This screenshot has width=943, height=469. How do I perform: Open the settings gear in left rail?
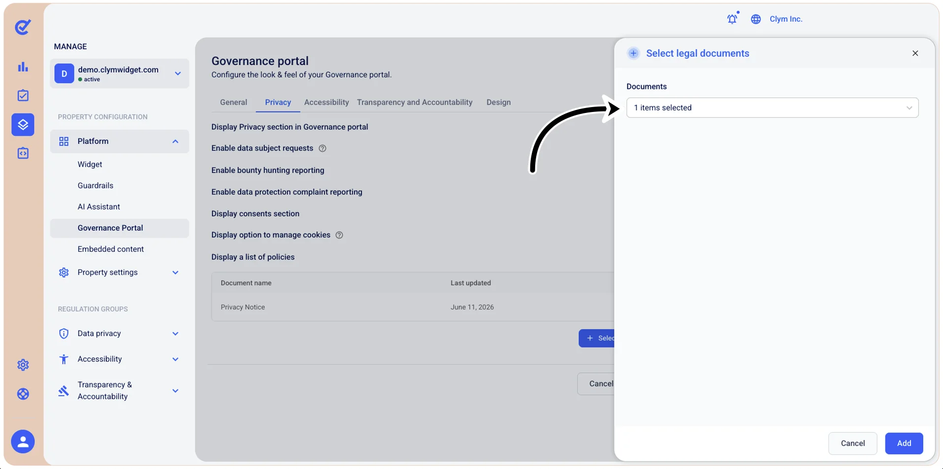(x=23, y=365)
